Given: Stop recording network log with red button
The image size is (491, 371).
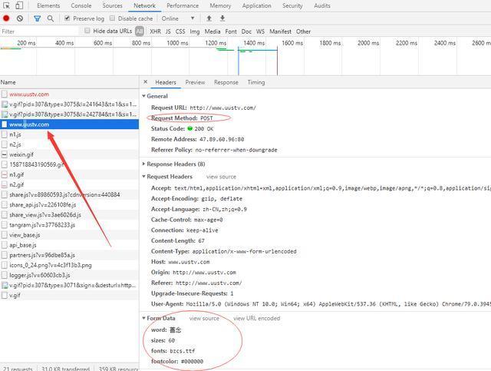Looking at the screenshot, I should click(6, 18).
